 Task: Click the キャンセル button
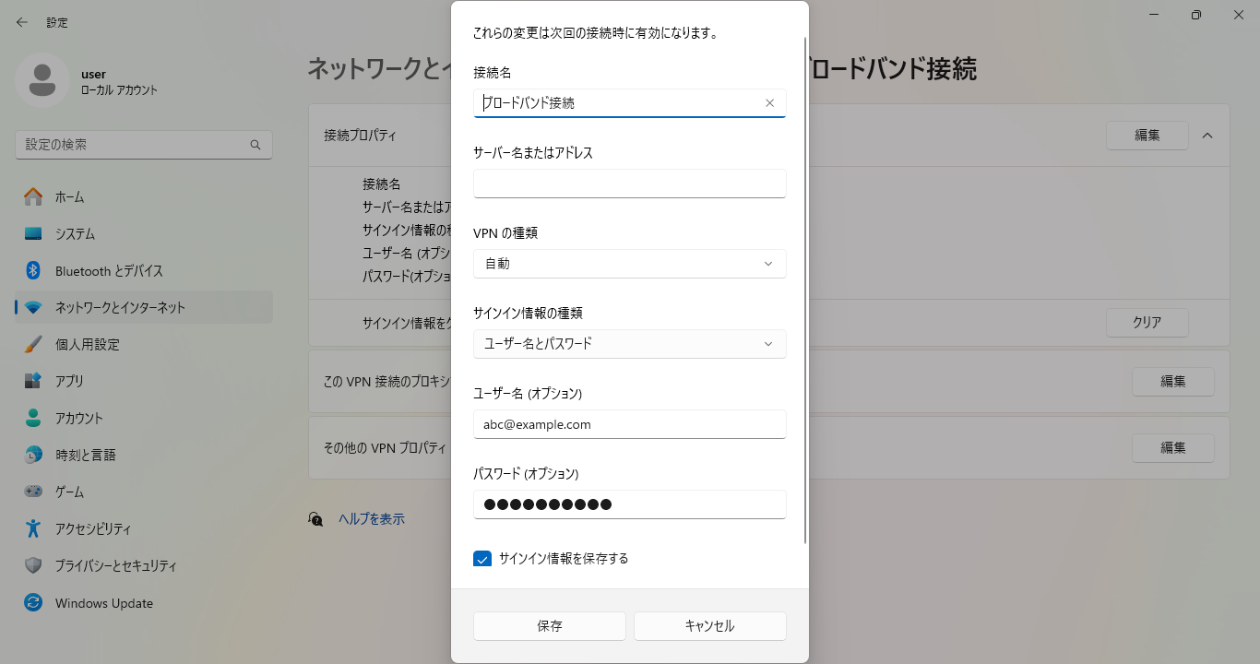coord(709,626)
